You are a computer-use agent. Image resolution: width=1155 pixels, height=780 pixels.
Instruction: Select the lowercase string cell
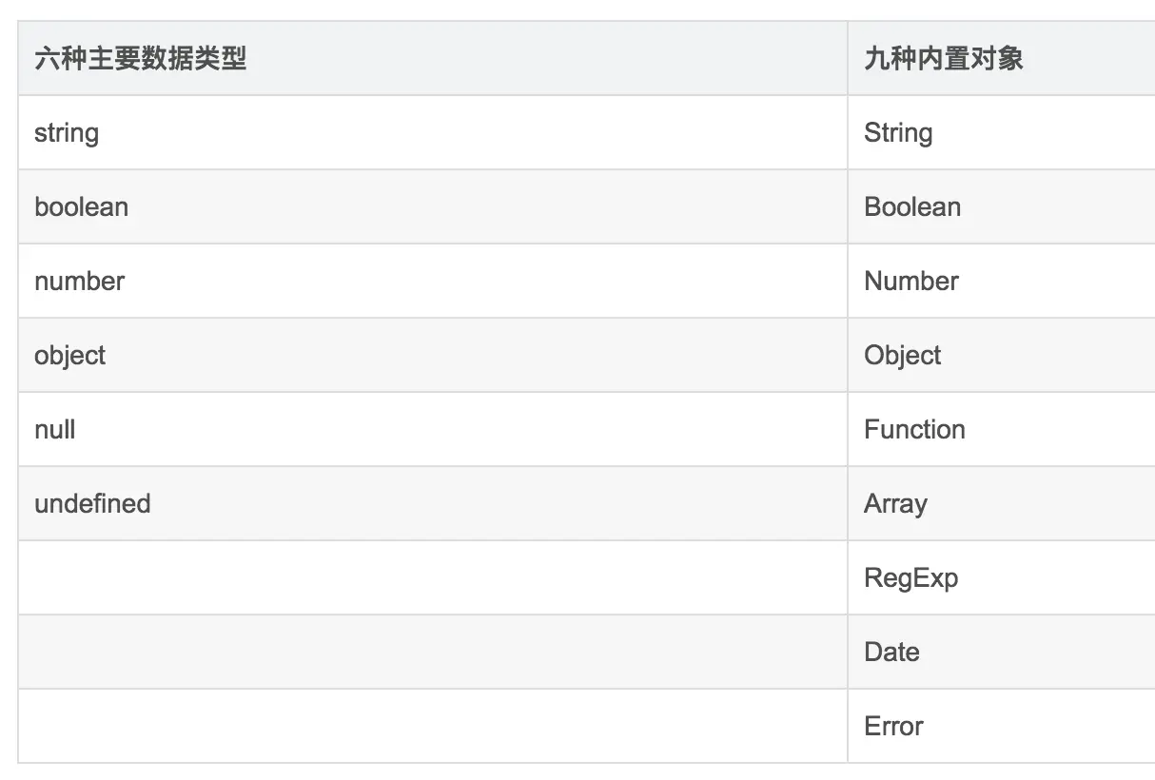coord(432,132)
